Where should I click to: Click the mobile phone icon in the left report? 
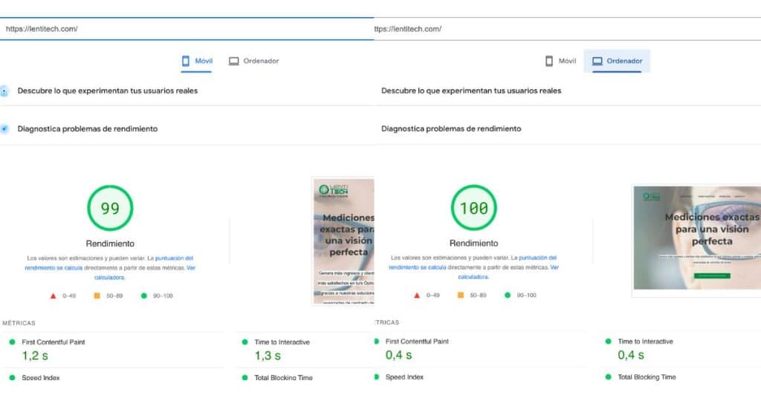coord(186,61)
